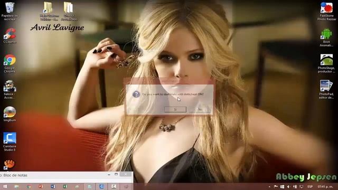Open the Action Center flag icon
The height and width of the screenshot is (190, 338).
click(276, 187)
